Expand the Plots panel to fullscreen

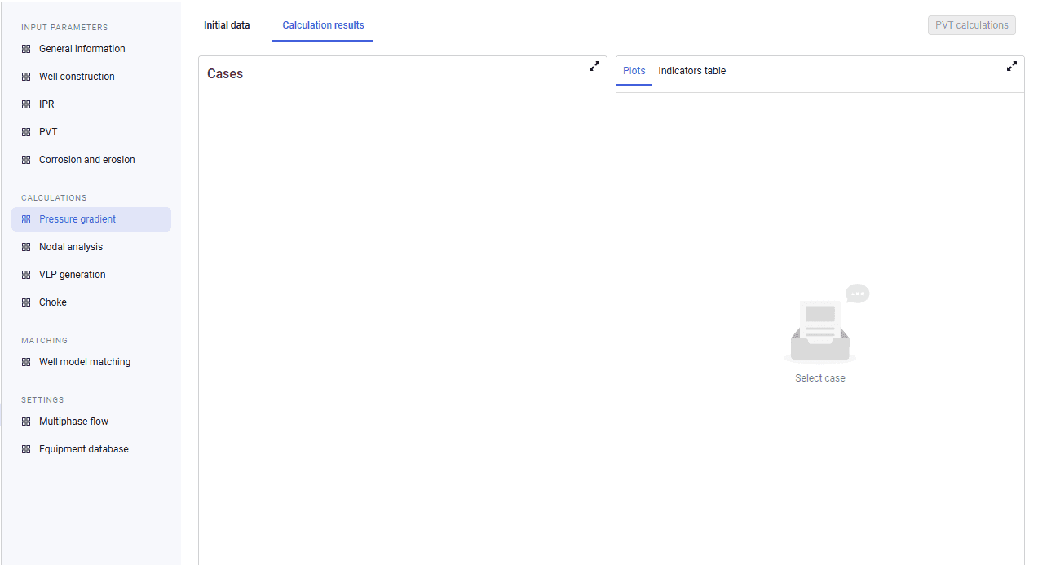point(1012,67)
